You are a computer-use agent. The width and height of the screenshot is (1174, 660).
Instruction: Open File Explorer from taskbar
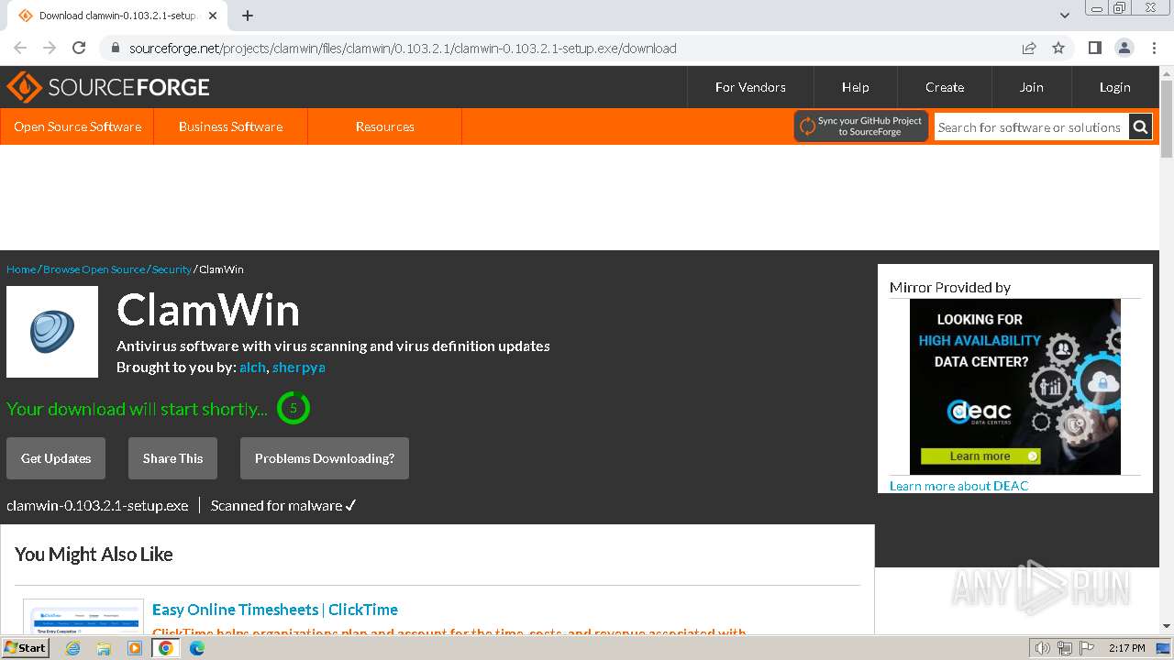pyautogui.click(x=104, y=648)
